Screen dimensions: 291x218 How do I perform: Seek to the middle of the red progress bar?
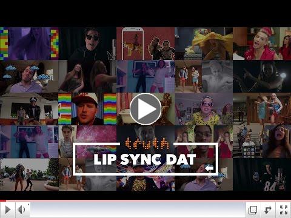coord(145,201)
